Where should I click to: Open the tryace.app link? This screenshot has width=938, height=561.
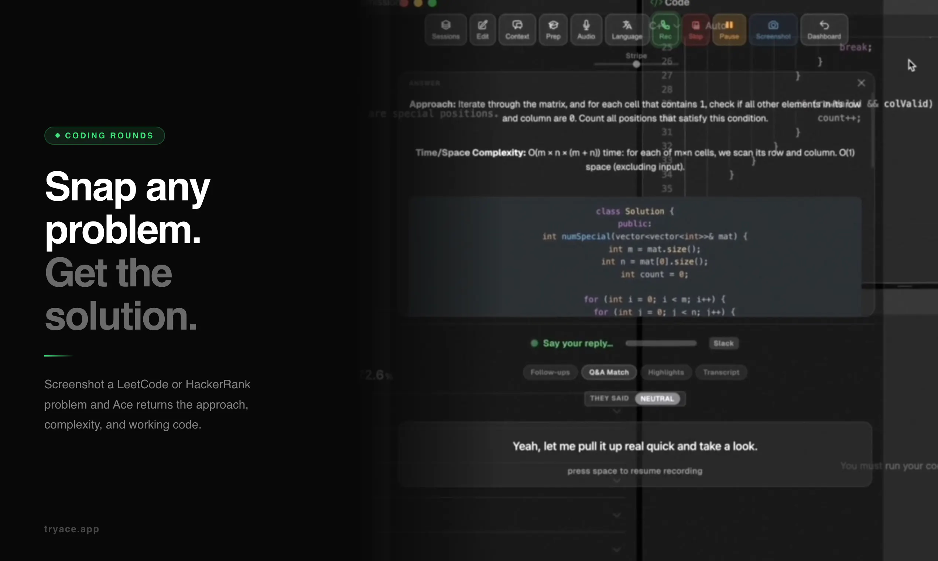72,529
